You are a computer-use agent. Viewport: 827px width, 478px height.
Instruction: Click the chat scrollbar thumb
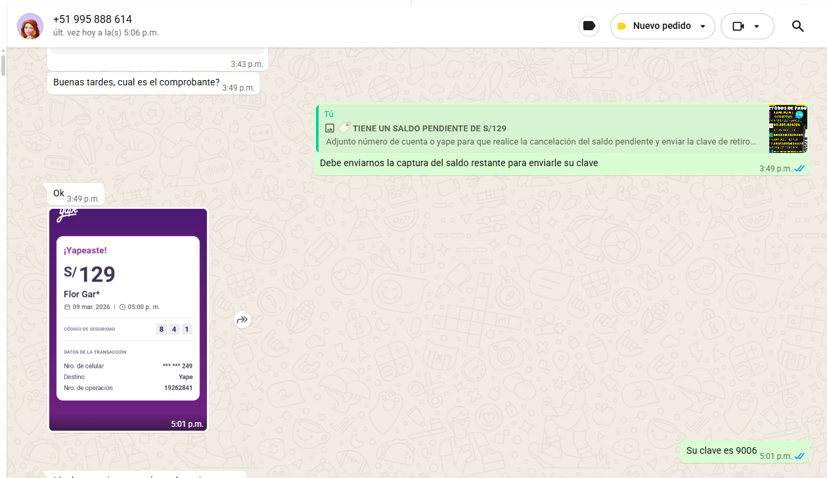(x=3, y=66)
